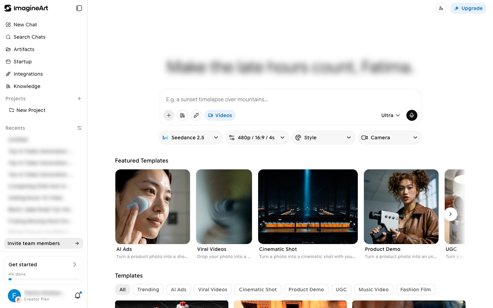The width and height of the screenshot is (493, 308).
Task: Click the ImagineArt logo
Action: (26, 8)
